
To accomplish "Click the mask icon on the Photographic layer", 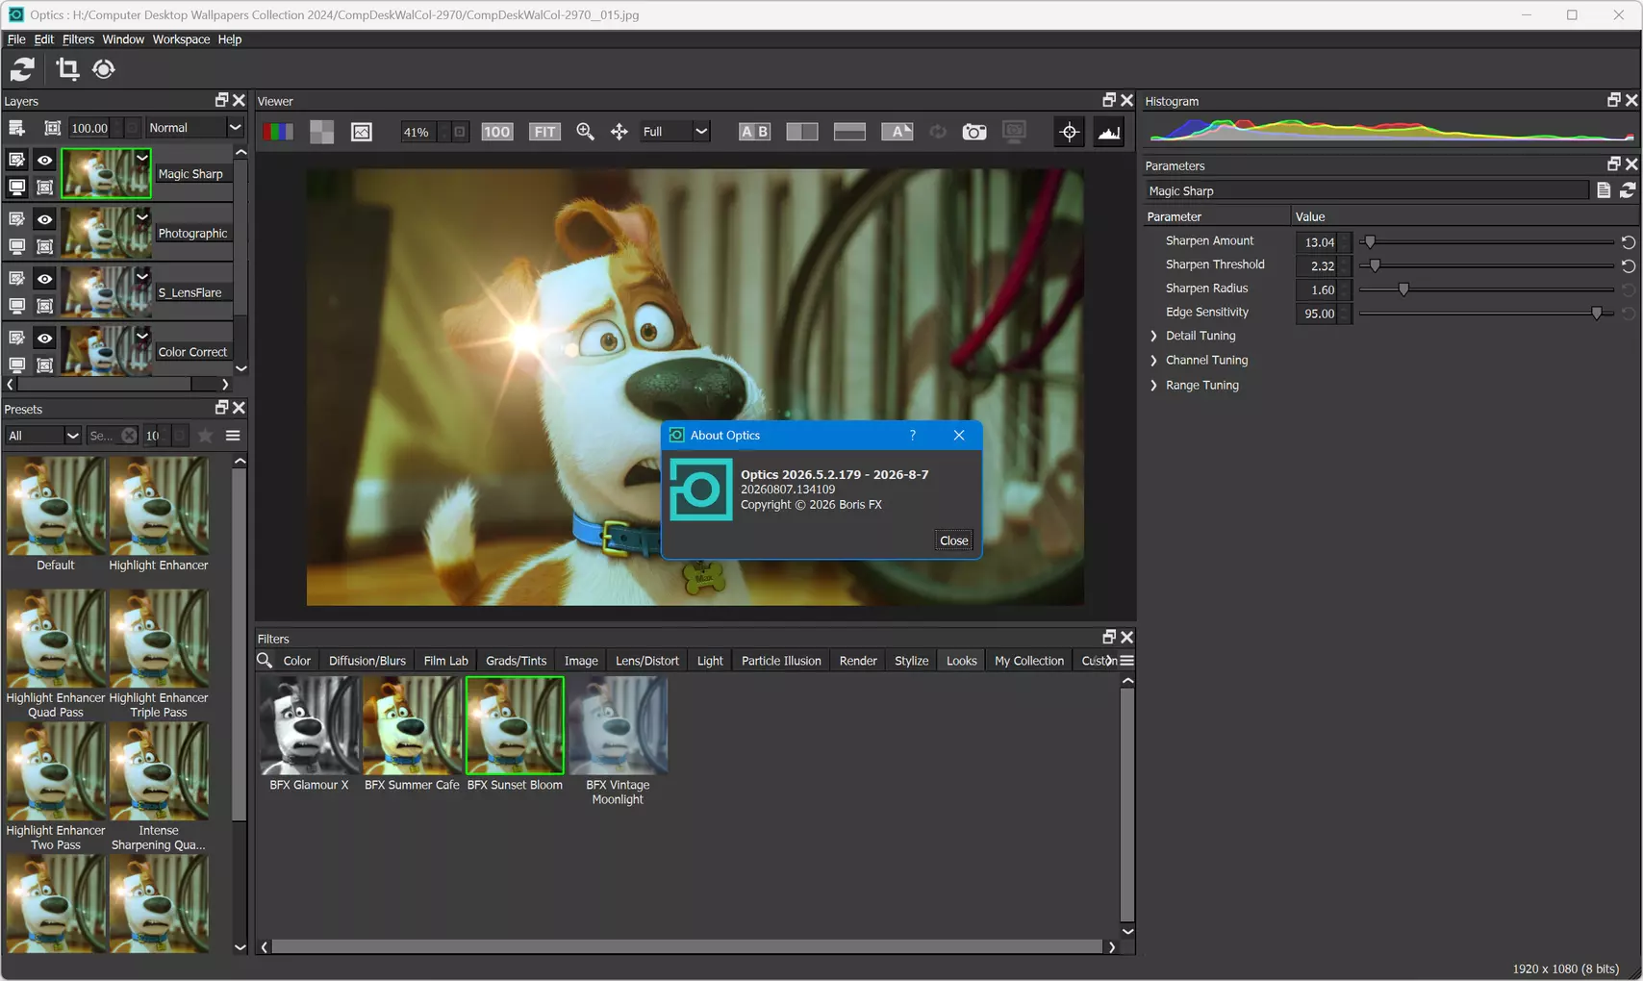I will (44, 247).
